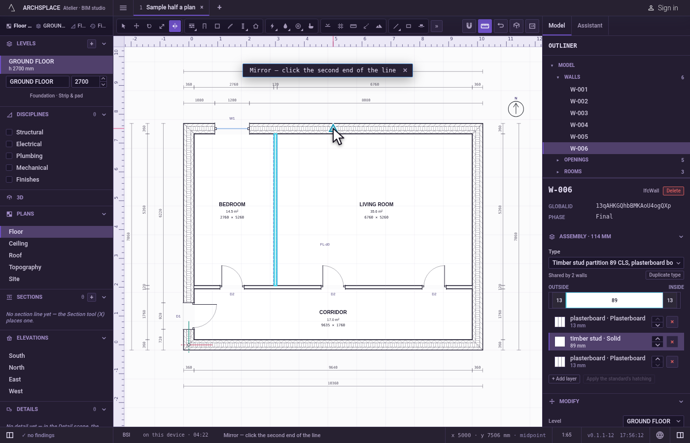690x443 pixels.
Task: Click the Duplicate type button
Action: (665, 275)
